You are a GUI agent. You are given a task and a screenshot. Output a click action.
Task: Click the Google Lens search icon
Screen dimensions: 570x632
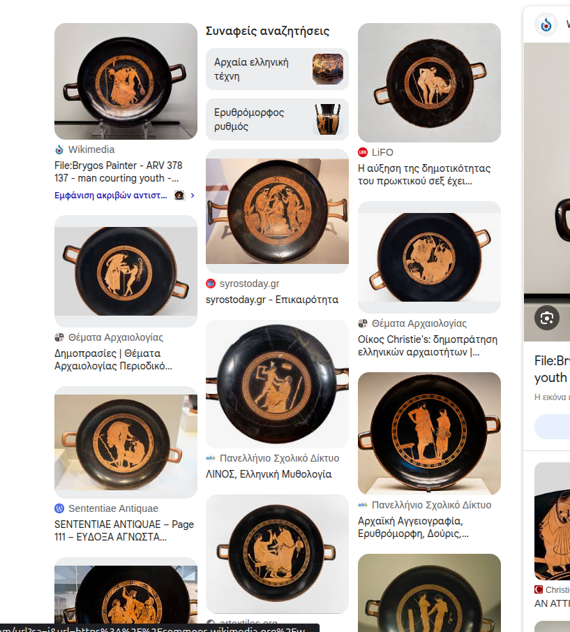(x=547, y=318)
